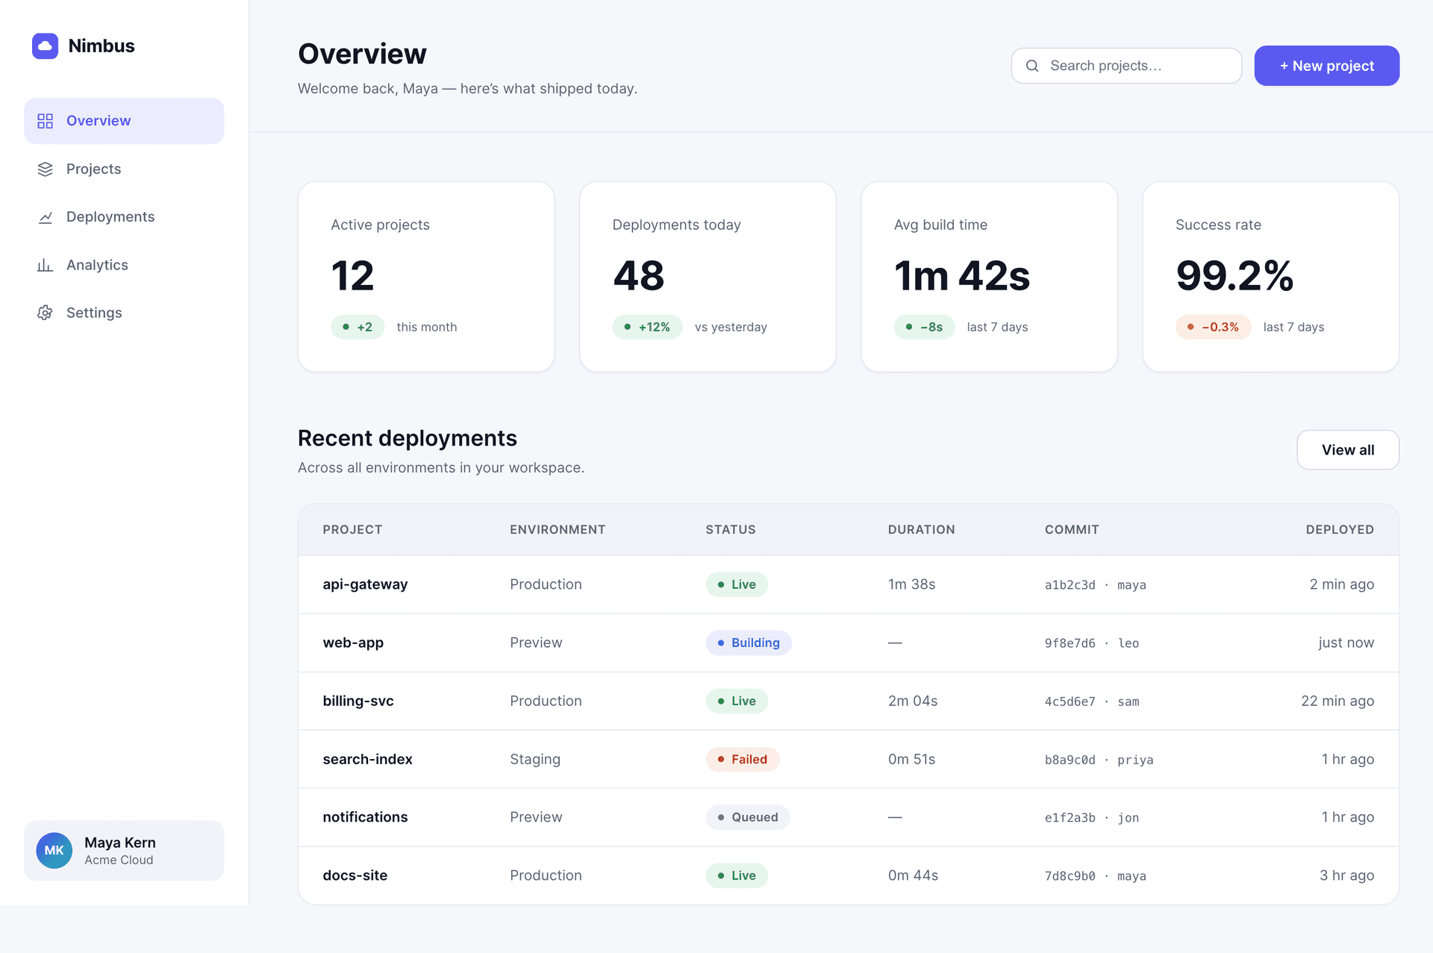Click the Analytics bar chart icon
The image size is (1433, 953).
click(46, 265)
